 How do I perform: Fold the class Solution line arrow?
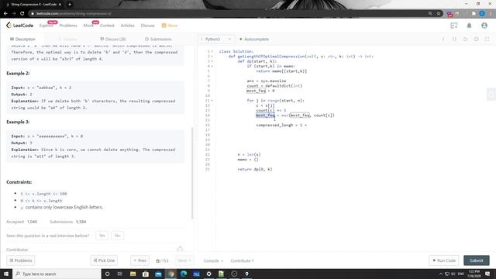click(x=212, y=51)
